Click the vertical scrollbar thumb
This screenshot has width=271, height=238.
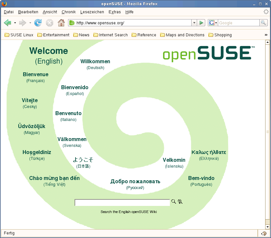(267, 132)
